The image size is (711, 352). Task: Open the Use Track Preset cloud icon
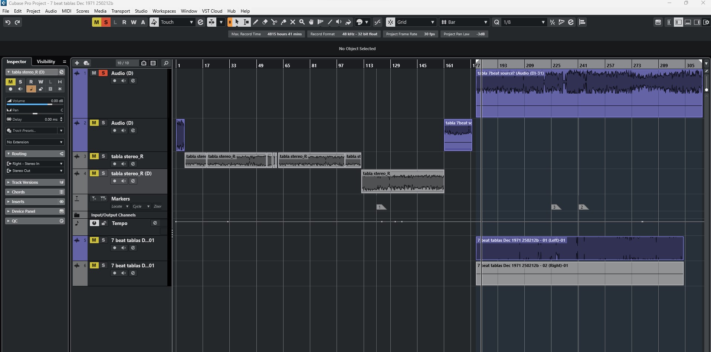(86, 63)
